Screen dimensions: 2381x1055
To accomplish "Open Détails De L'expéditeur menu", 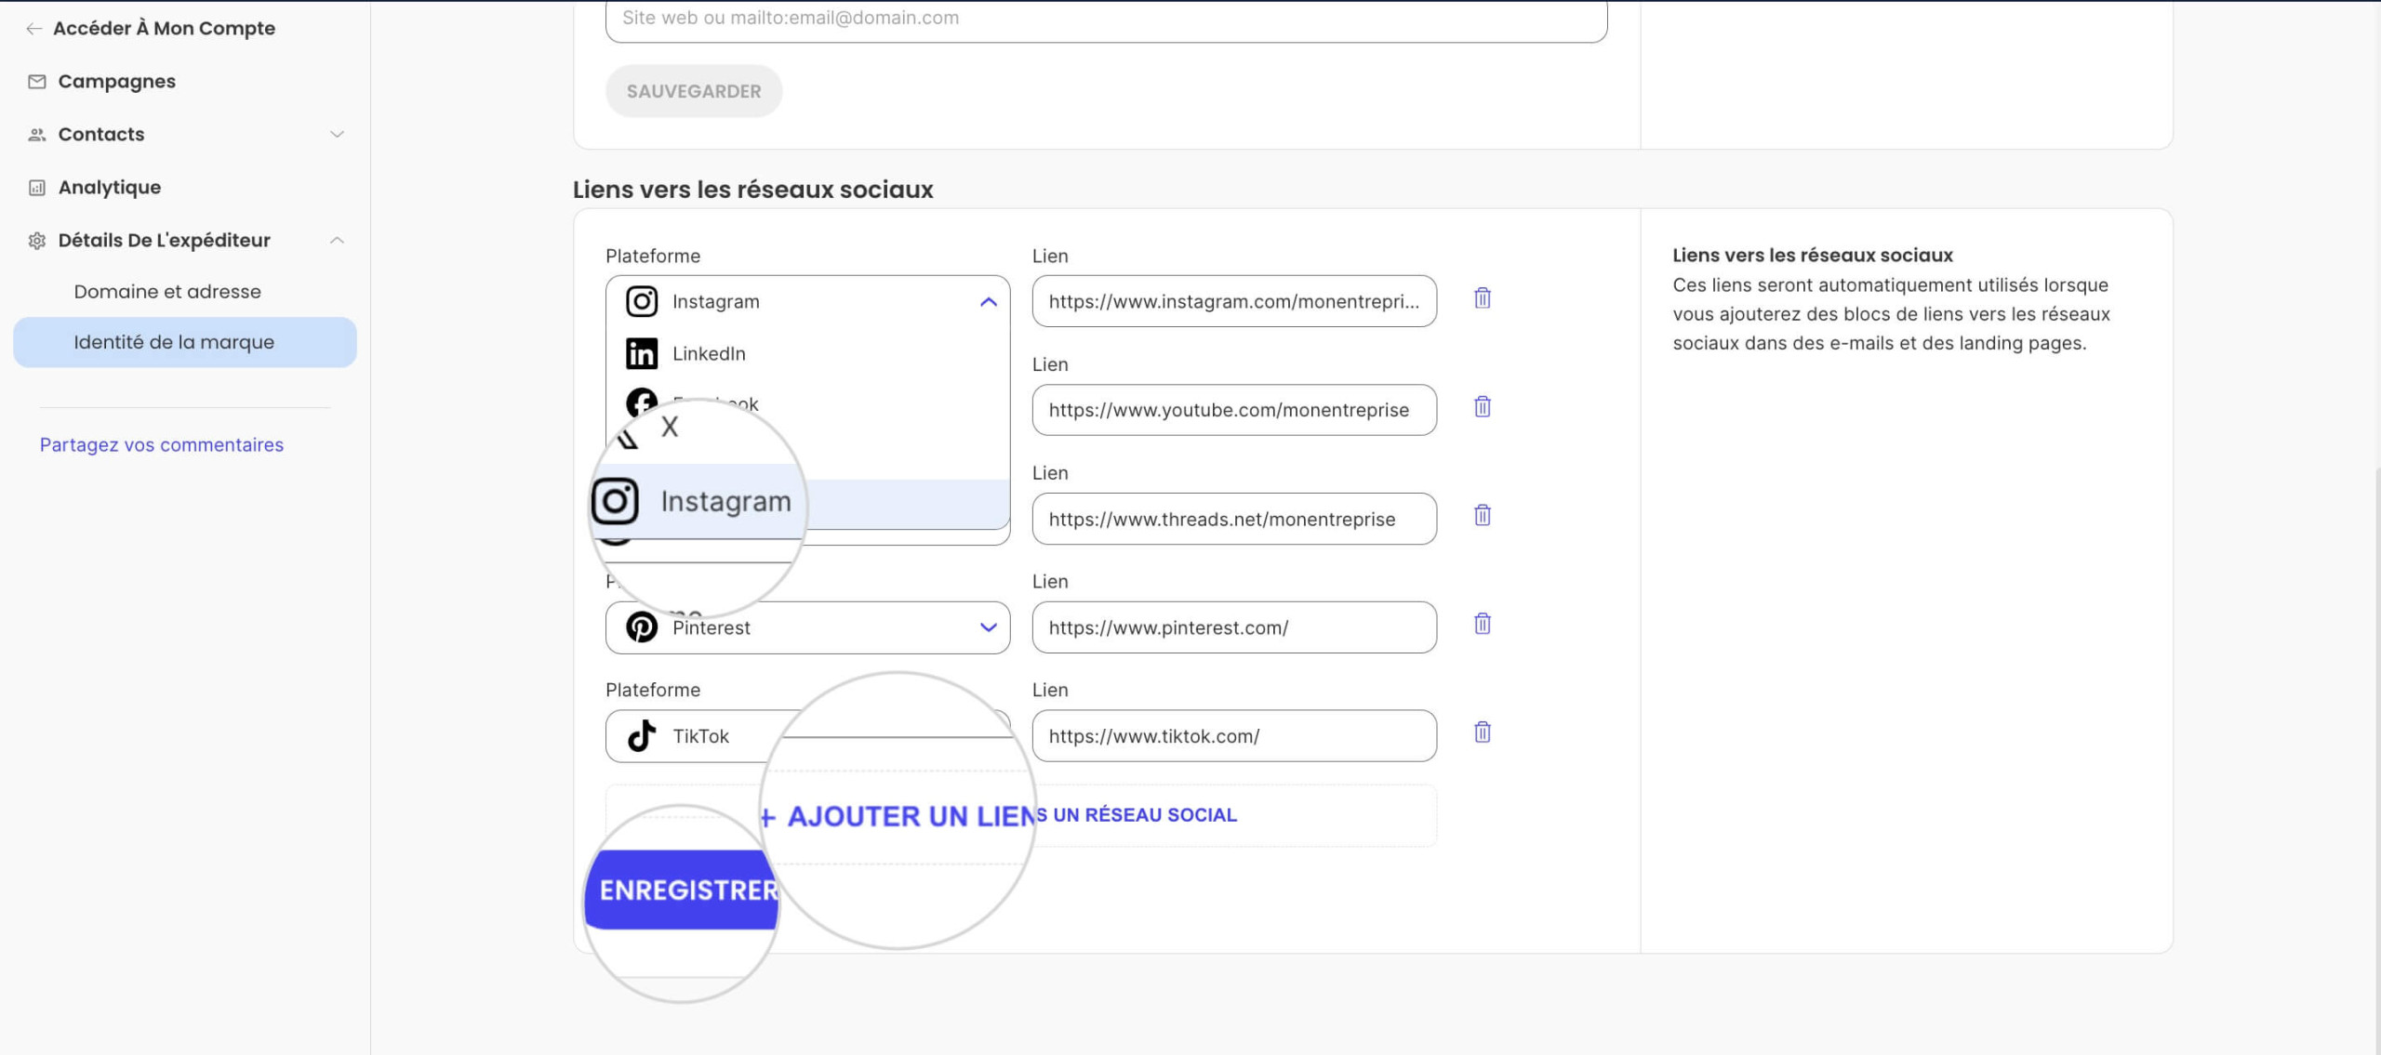I will (164, 241).
